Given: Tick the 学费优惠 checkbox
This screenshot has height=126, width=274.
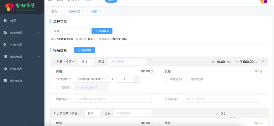Looking at the screenshot, I should click(x=187, y=79).
